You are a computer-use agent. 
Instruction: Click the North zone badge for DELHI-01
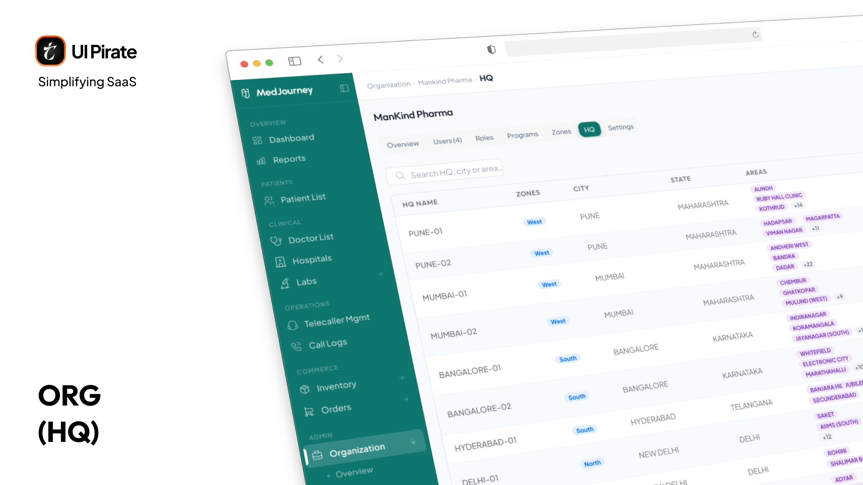pyautogui.click(x=592, y=463)
